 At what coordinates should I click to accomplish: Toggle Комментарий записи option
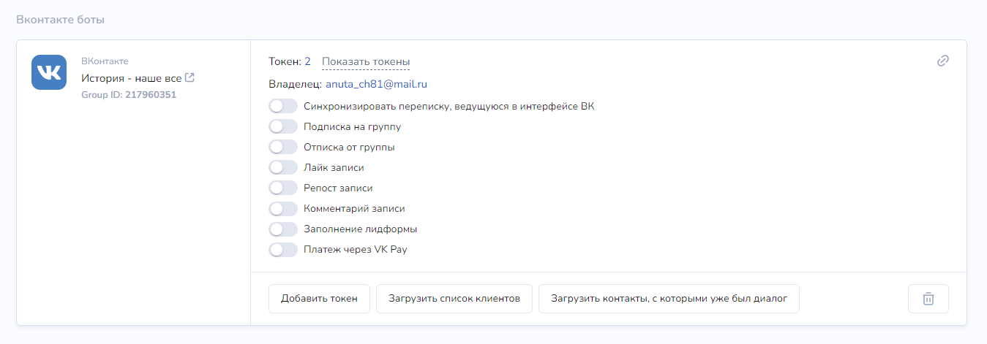pos(283,208)
